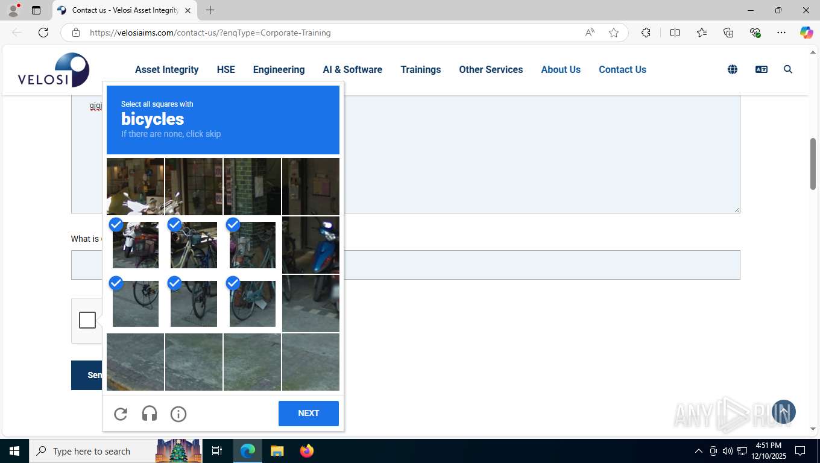The height and width of the screenshot is (463, 820).
Task: Deselect second-row middle bicycle tile
Action: [x=194, y=245]
